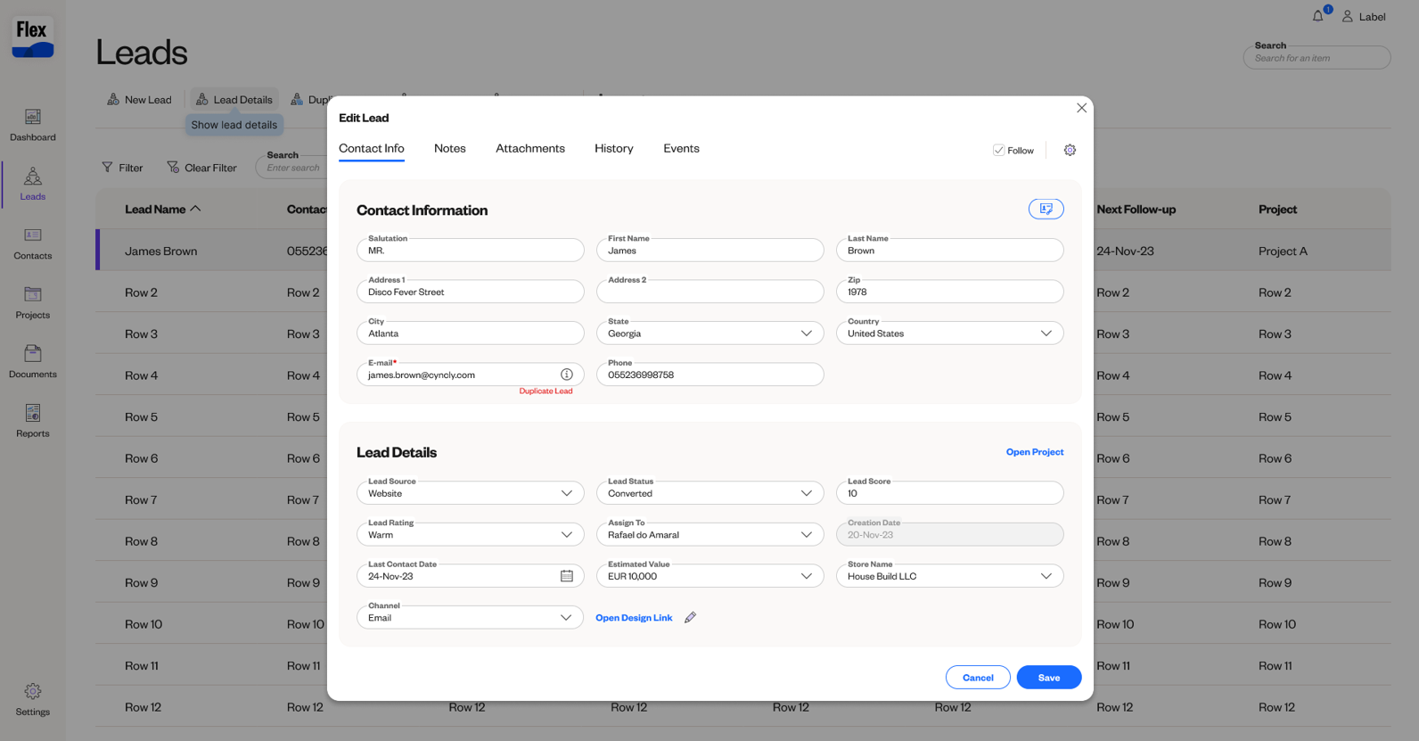This screenshot has height=741, width=1419.
Task: Select the James Brown row name
Action: (x=161, y=251)
